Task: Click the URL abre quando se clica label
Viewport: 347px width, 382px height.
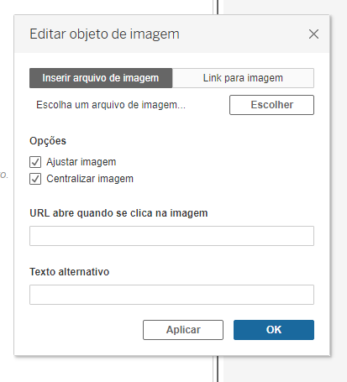Action: (118, 213)
